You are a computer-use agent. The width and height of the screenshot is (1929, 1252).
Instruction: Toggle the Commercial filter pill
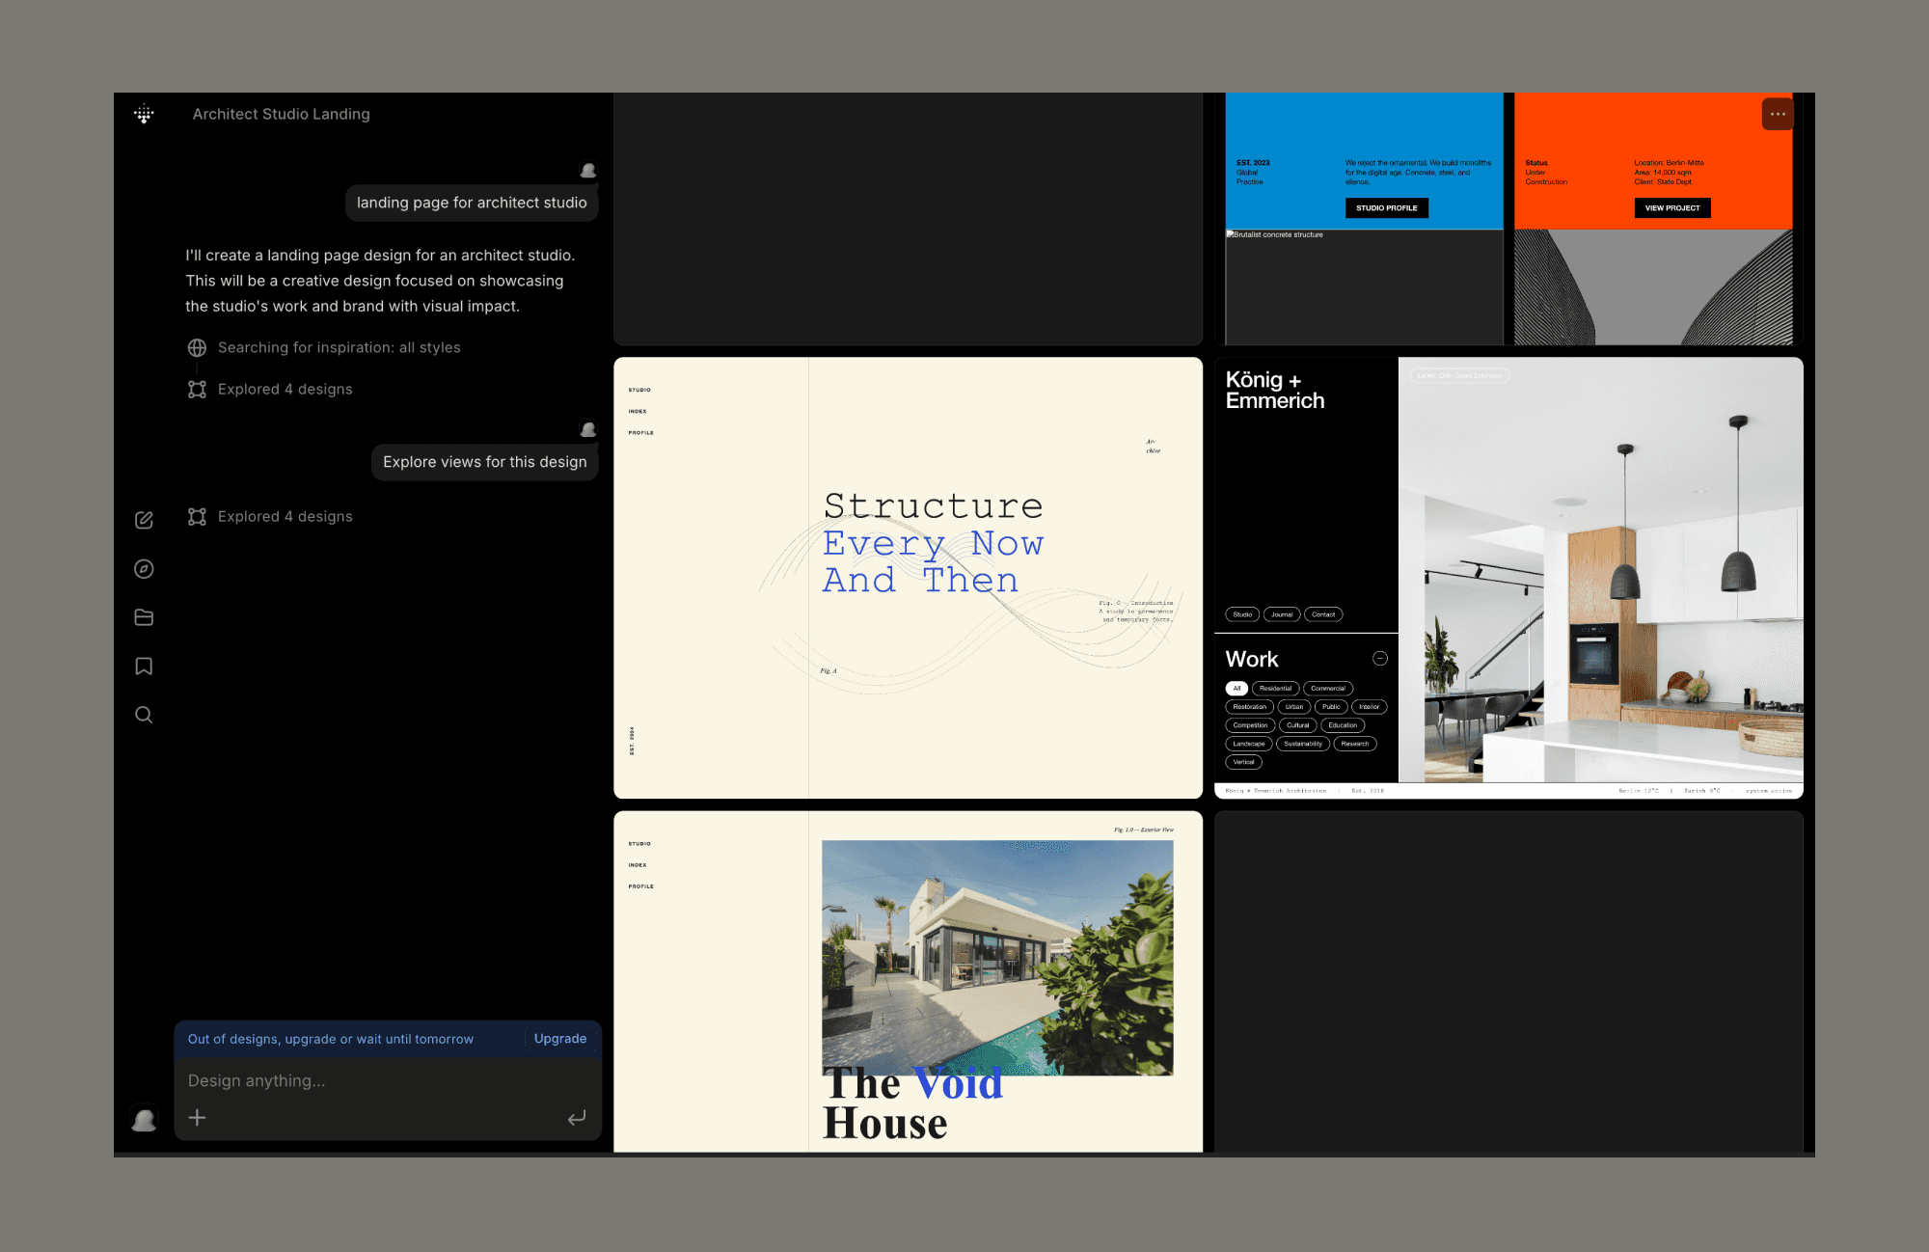tap(1327, 689)
